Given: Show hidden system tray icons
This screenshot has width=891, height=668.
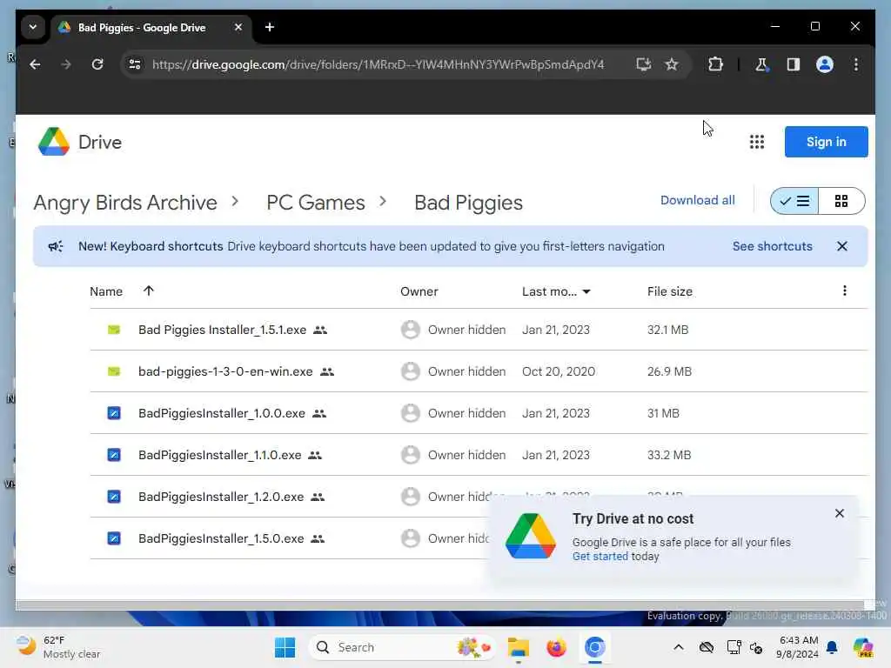Looking at the screenshot, I should (679, 647).
